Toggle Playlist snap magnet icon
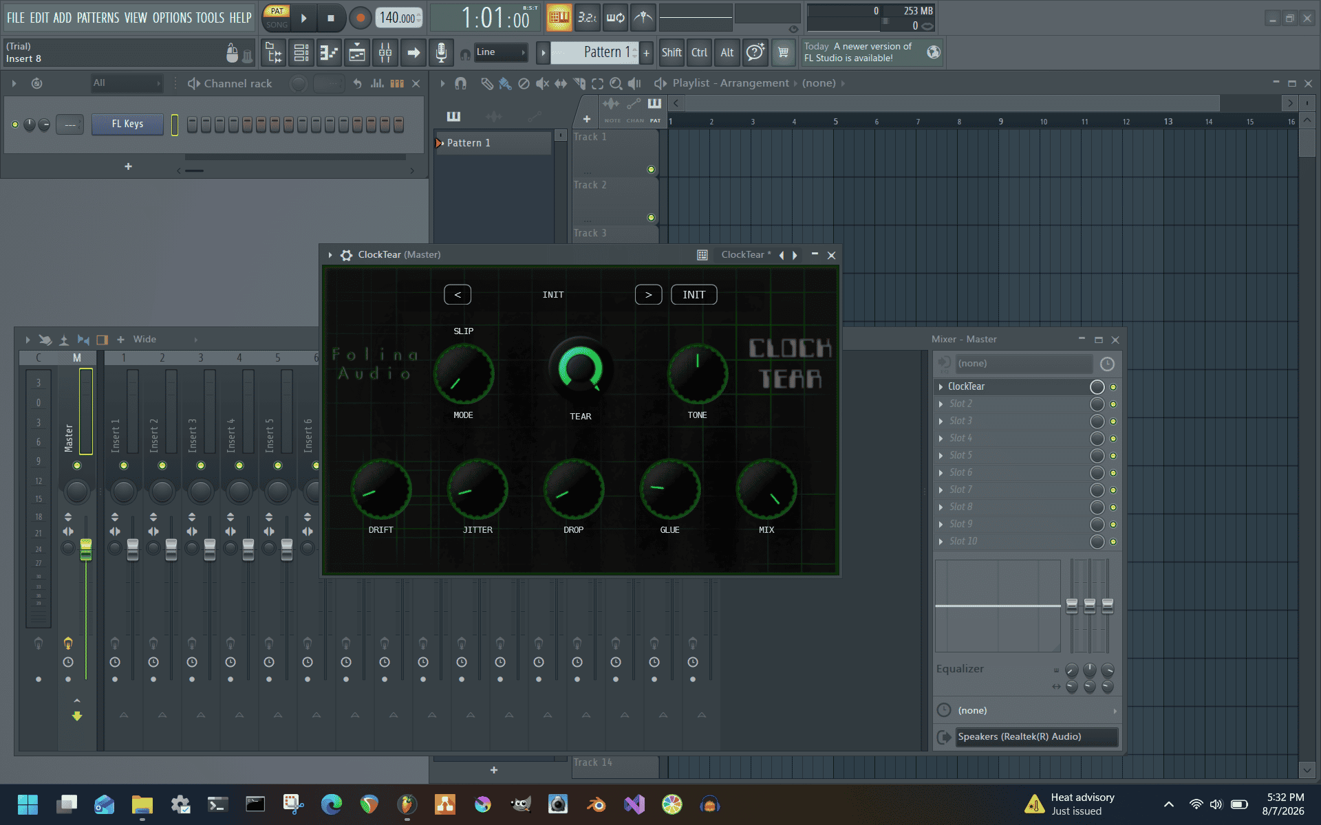 461,83
